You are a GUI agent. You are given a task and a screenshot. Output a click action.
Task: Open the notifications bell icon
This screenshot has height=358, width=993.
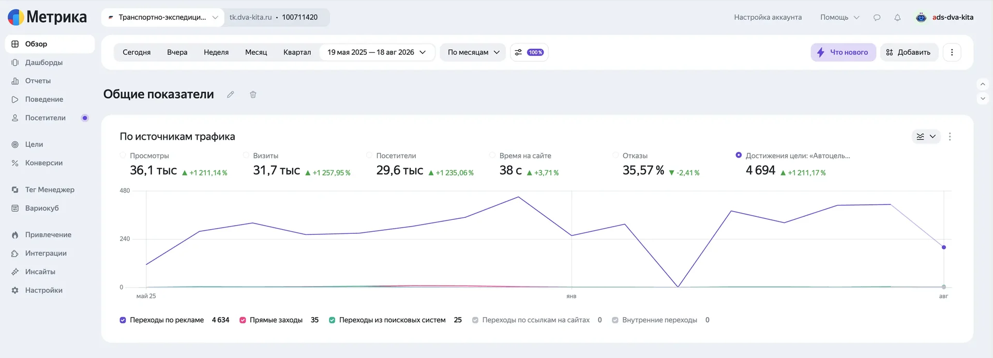coord(897,18)
